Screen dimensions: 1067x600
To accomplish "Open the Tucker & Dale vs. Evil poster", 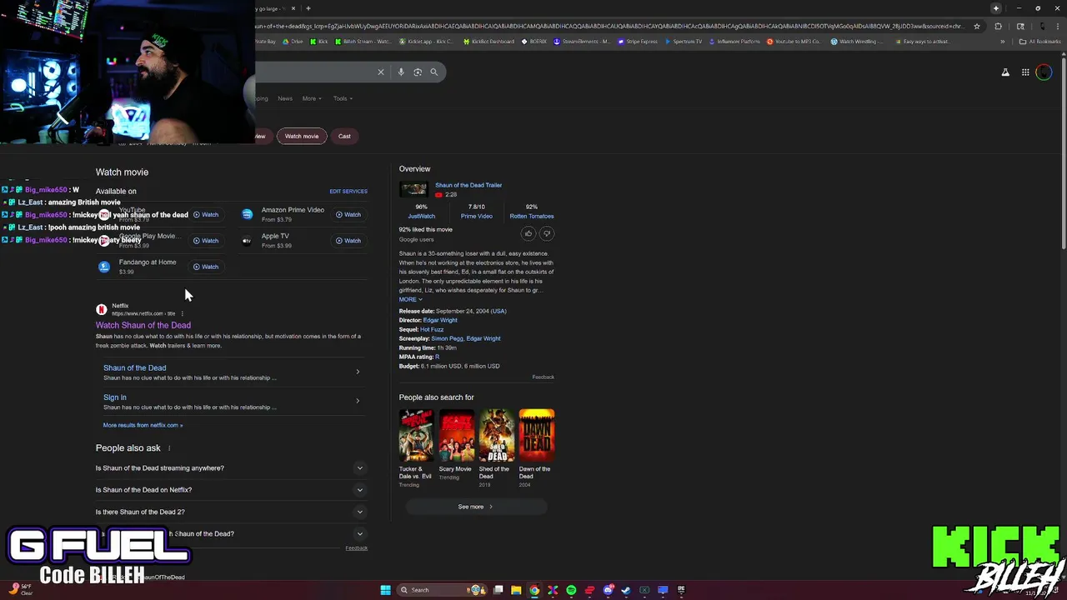I will click(x=416, y=434).
